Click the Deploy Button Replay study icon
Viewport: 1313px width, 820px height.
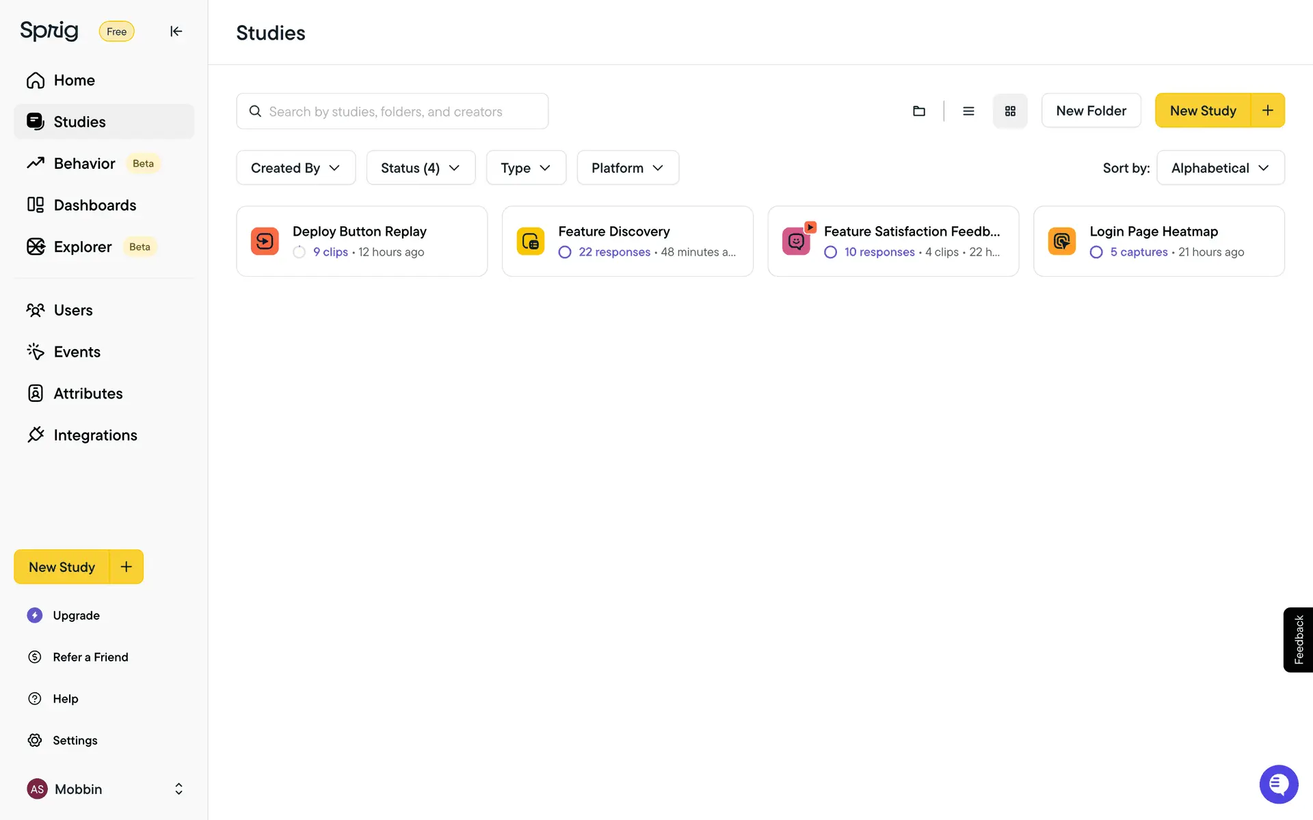click(265, 241)
